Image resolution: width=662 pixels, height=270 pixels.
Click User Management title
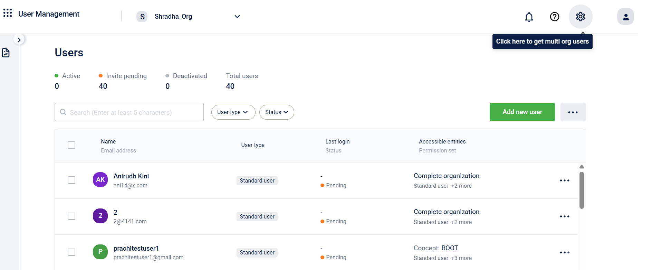(x=49, y=14)
